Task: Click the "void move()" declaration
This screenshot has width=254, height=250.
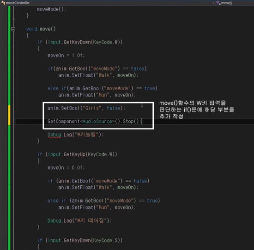Action: point(41,29)
